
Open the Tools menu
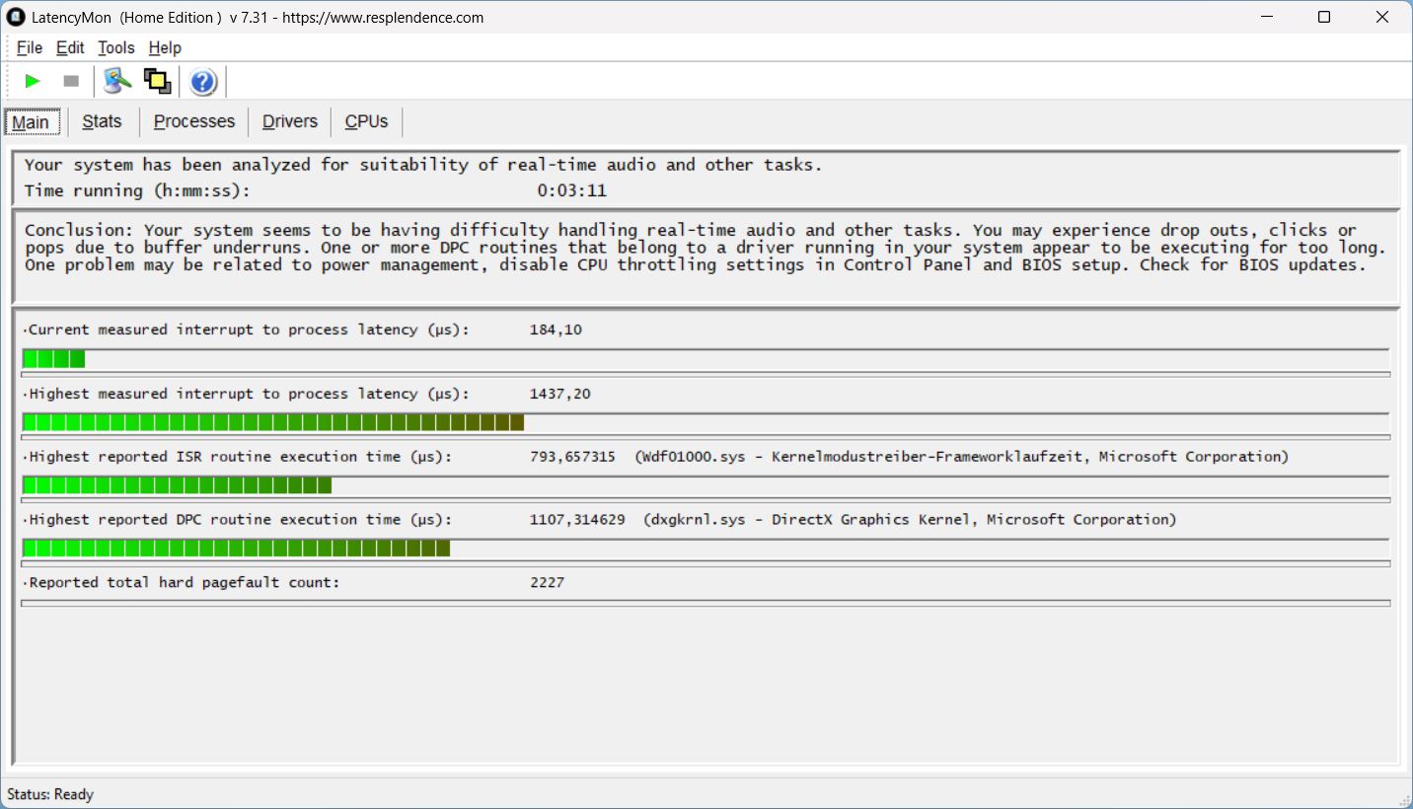(x=116, y=47)
